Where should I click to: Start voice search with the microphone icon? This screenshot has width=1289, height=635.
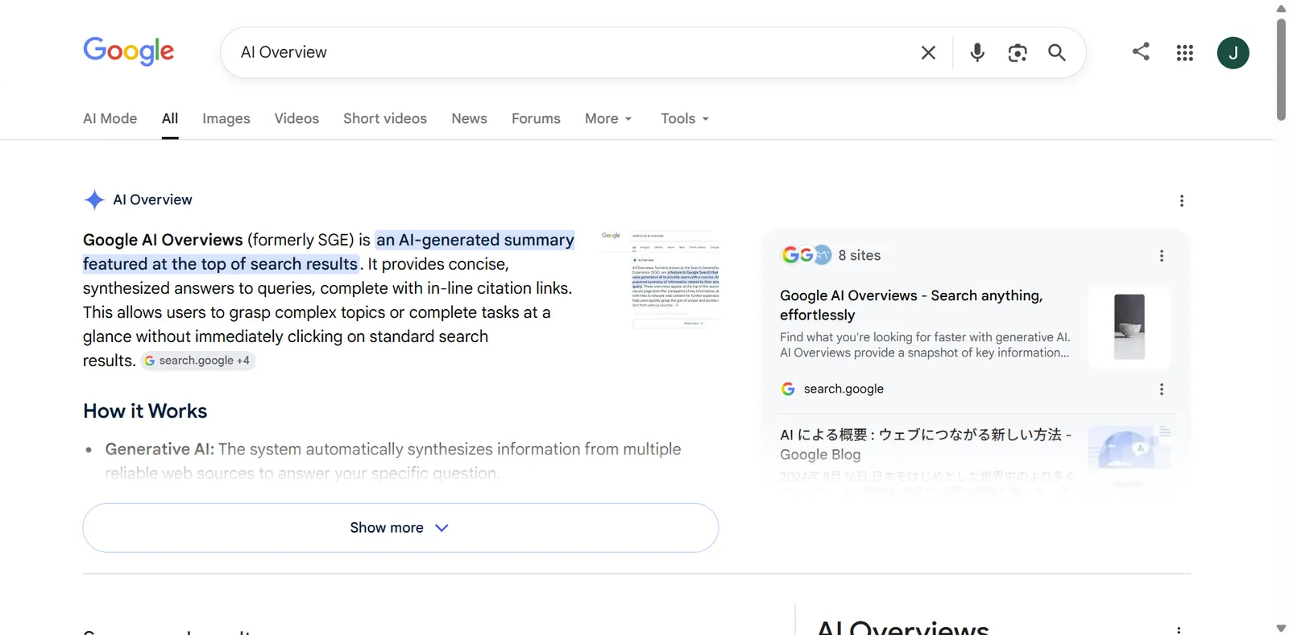pyautogui.click(x=976, y=52)
